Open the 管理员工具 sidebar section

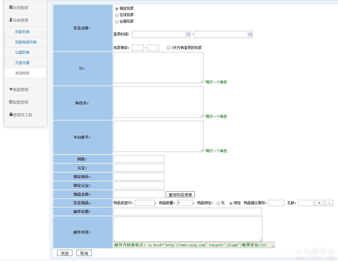pos(21,115)
